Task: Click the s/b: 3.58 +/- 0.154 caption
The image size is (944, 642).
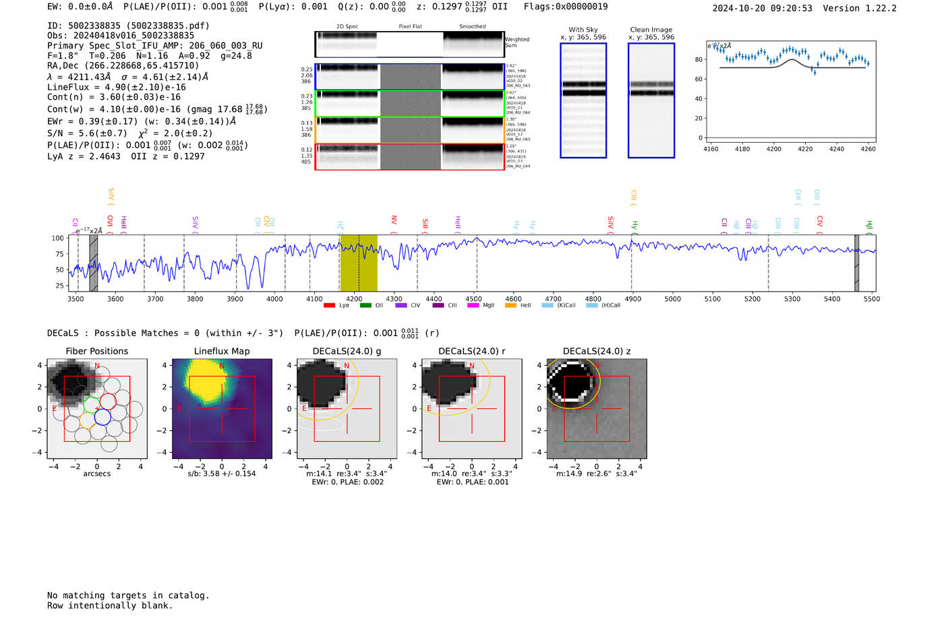Action: pyautogui.click(x=222, y=474)
